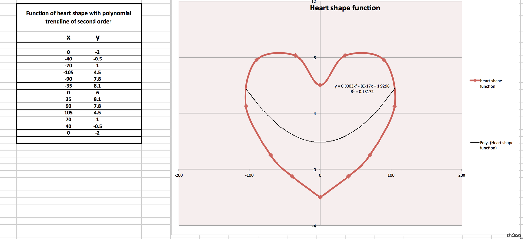Click data marker at point (-35, 8.1)
This screenshot has width=523, height=239.
point(295,56)
